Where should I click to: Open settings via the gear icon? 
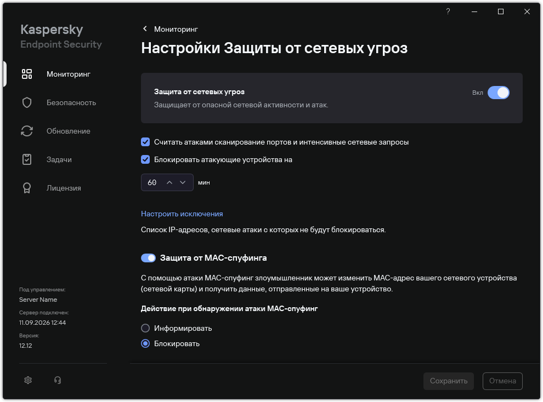pyautogui.click(x=28, y=380)
